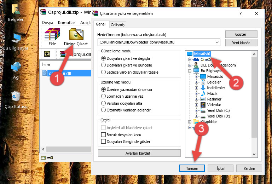This screenshot has width=272, height=184.
Task: Cancel the dialog with İptal
Action: (220, 168)
